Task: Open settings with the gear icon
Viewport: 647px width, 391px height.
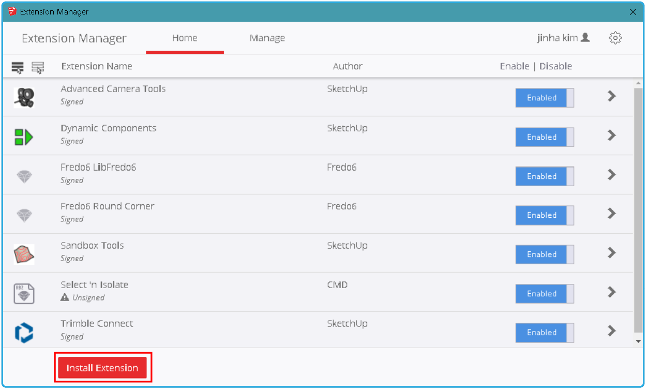Action: (x=615, y=38)
